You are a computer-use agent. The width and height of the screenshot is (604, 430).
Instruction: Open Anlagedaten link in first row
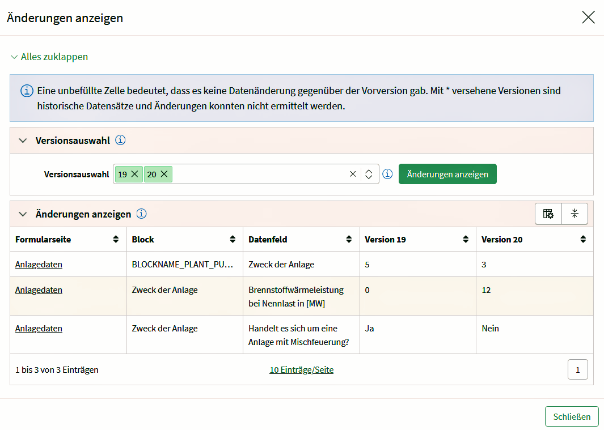click(x=39, y=265)
